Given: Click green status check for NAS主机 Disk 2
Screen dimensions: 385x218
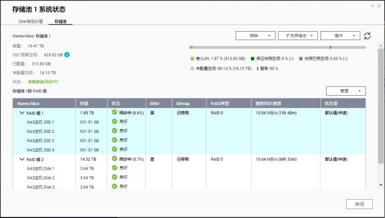Looking at the screenshot, I should coord(115,177).
